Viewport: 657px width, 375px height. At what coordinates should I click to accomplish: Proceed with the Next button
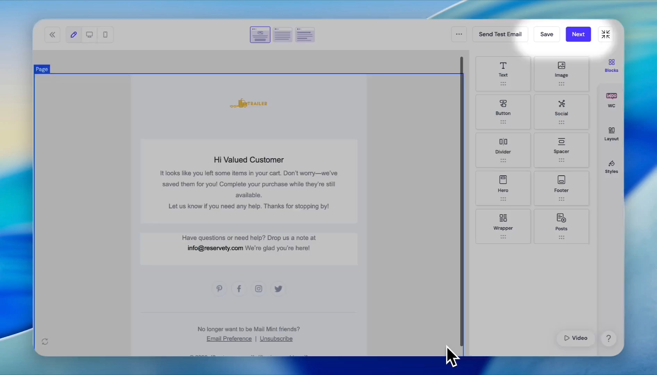tap(578, 34)
